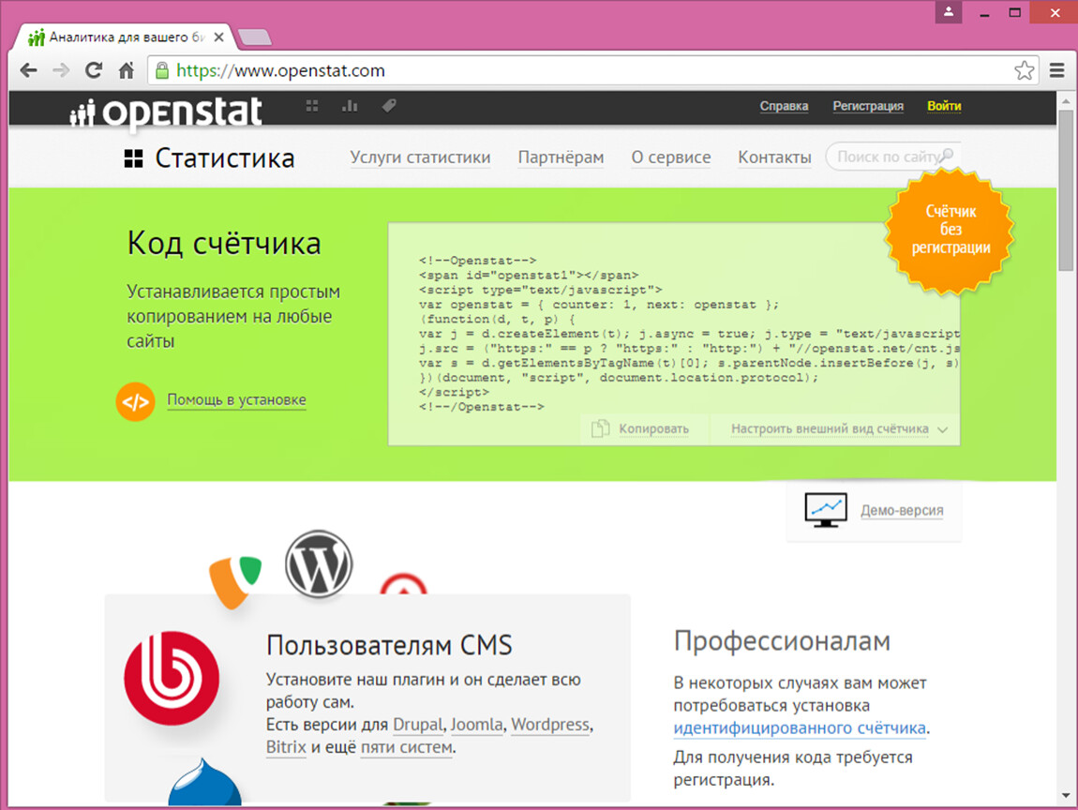Reload the page with the refresh icon
1078x810 pixels.
coord(94,70)
